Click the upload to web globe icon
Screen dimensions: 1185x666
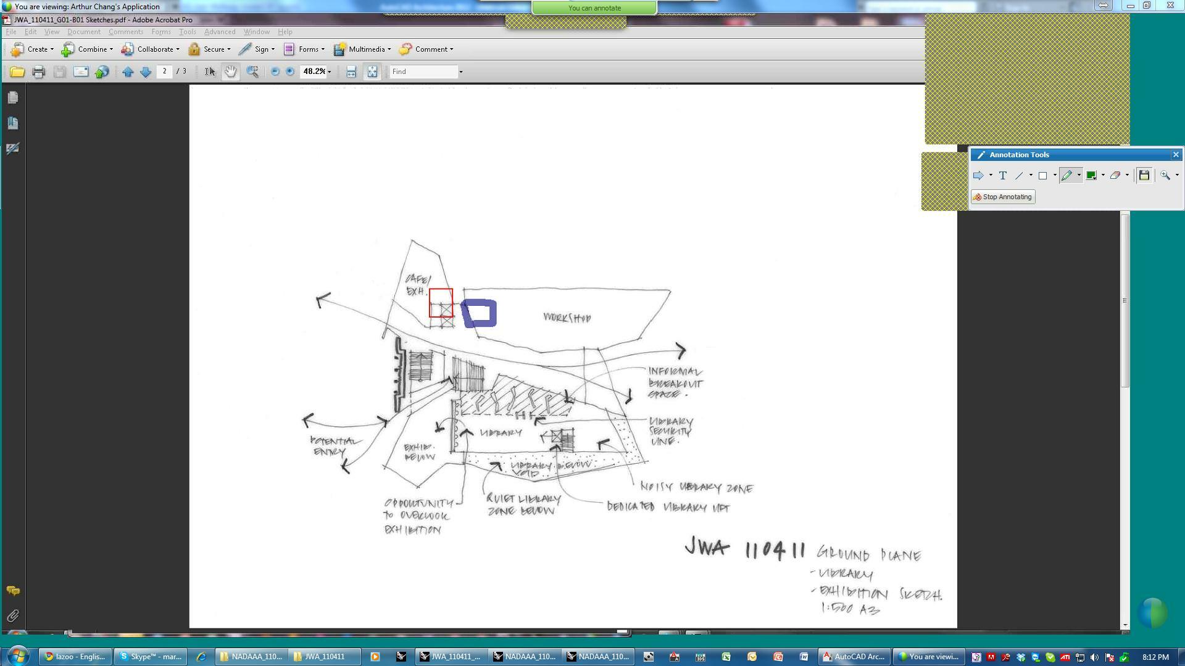(x=102, y=72)
